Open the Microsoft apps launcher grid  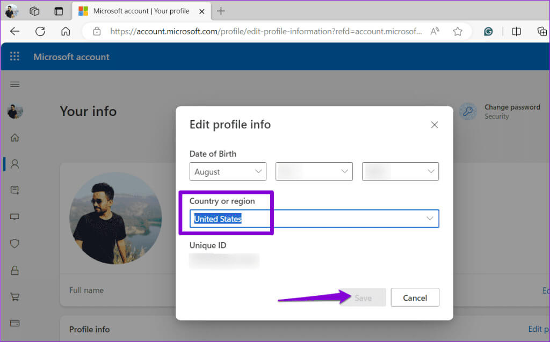15,56
